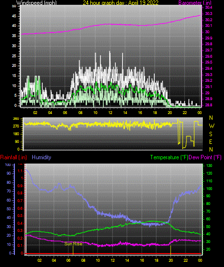Click the S compass letter beside wind direction chart
This screenshot has width=224, height=267.
coord(211,134)
